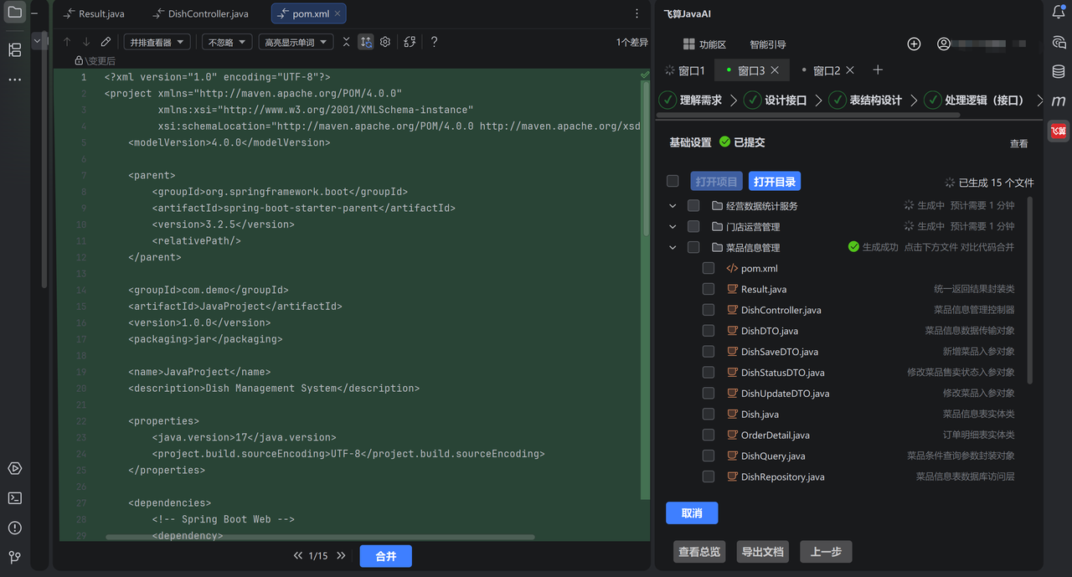Click the 导出文档 button
This screenshot has height=577, width=1072.
point(763,552)
